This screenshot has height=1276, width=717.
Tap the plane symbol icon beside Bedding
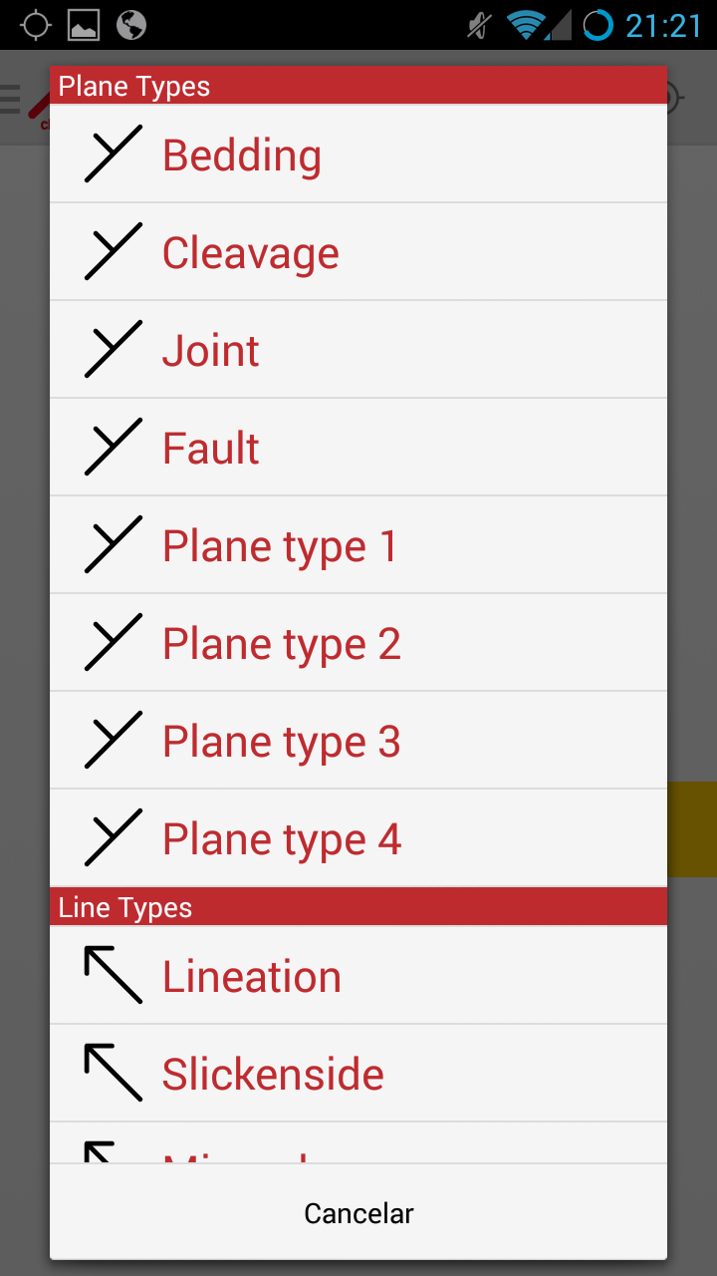click(x=114, y=155)
